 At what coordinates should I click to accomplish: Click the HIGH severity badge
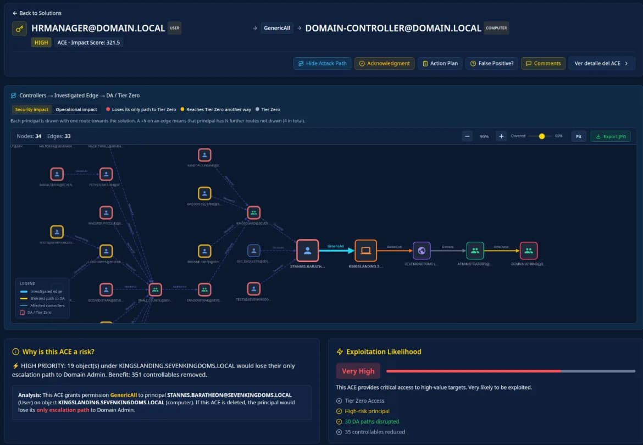pyautogui.click(x=41, y=43)
